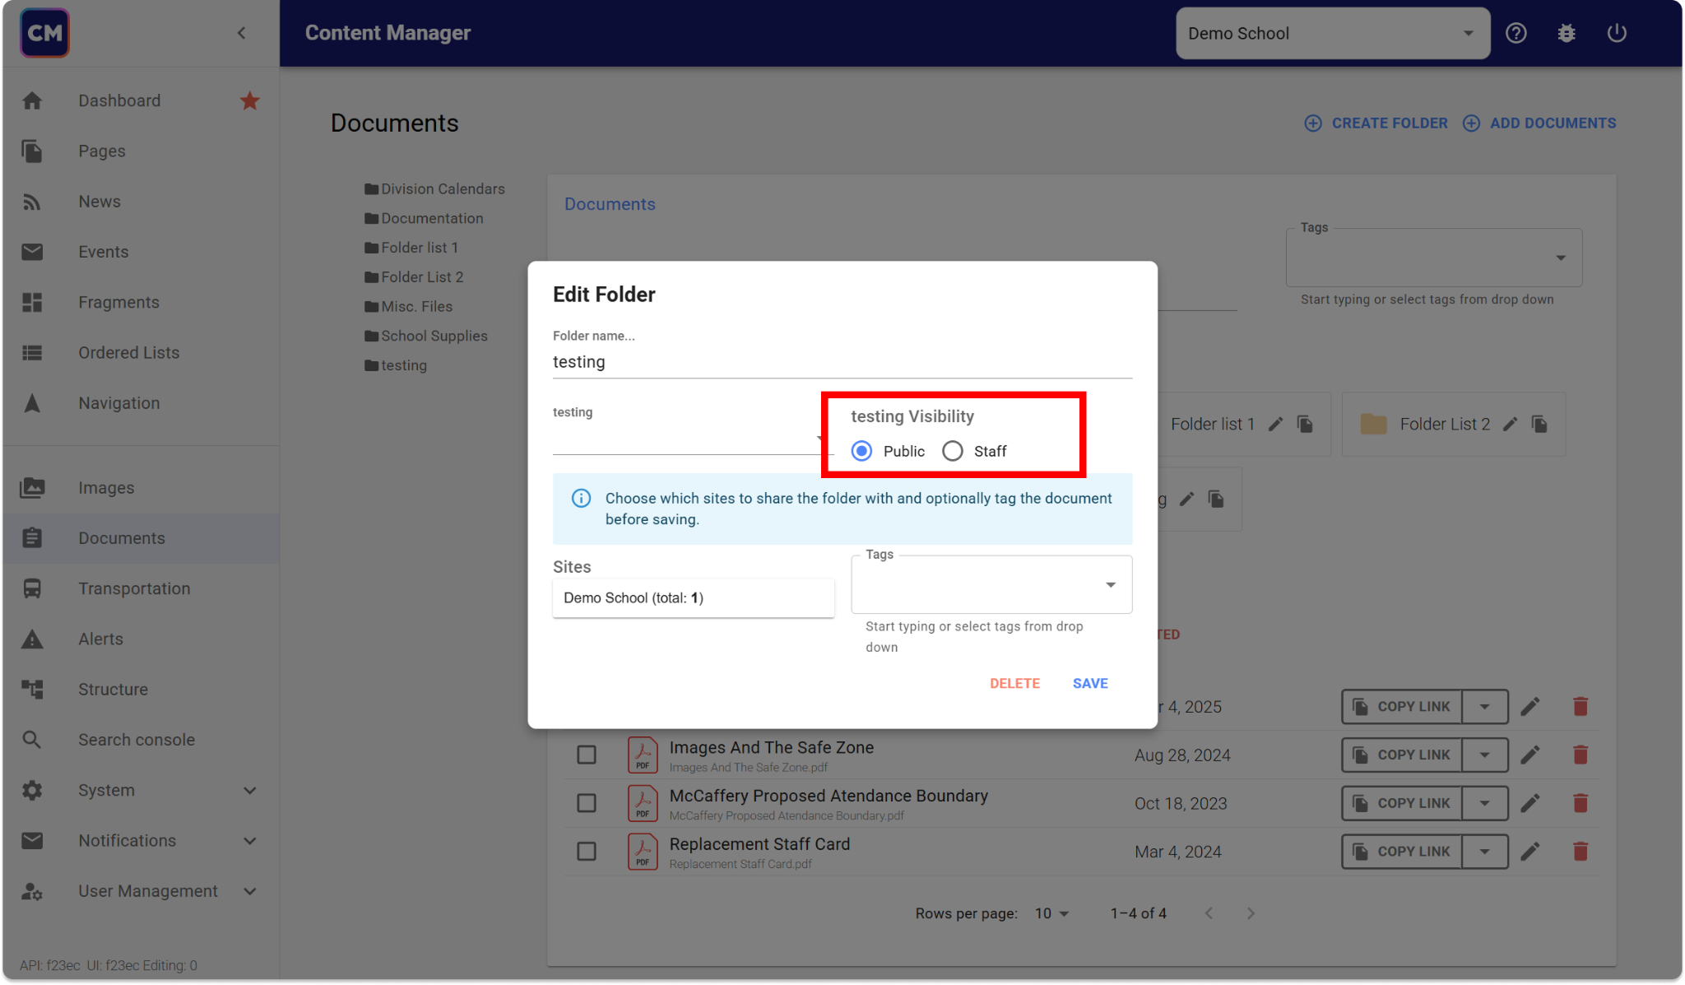This screenshot has width=1685, height=985.
Task: Check the Images And The Safe Zone checkbox
Action: (x=586, y=755)
